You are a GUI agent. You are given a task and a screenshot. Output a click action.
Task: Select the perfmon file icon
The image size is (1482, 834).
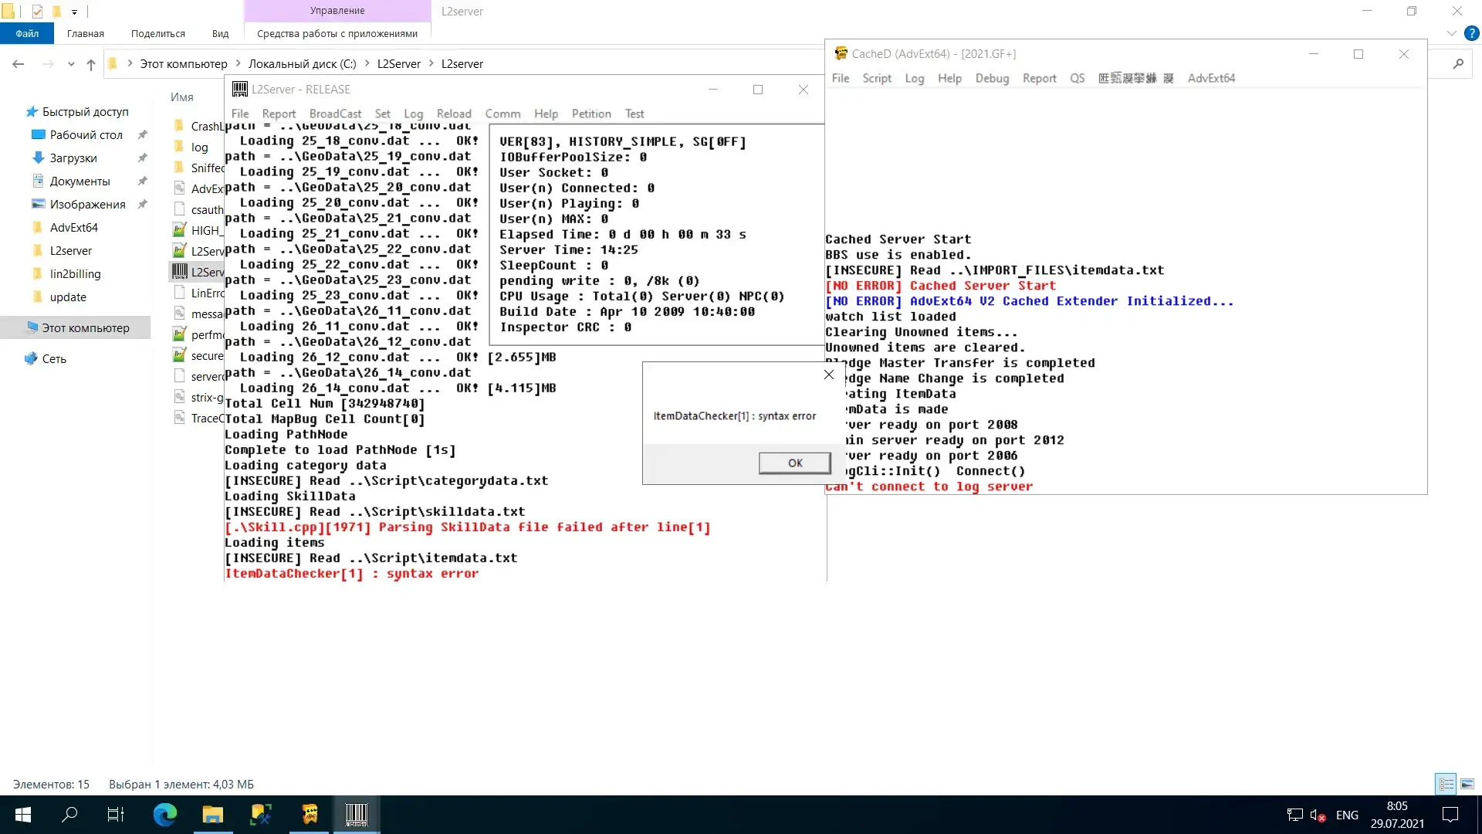click(179, 334)
